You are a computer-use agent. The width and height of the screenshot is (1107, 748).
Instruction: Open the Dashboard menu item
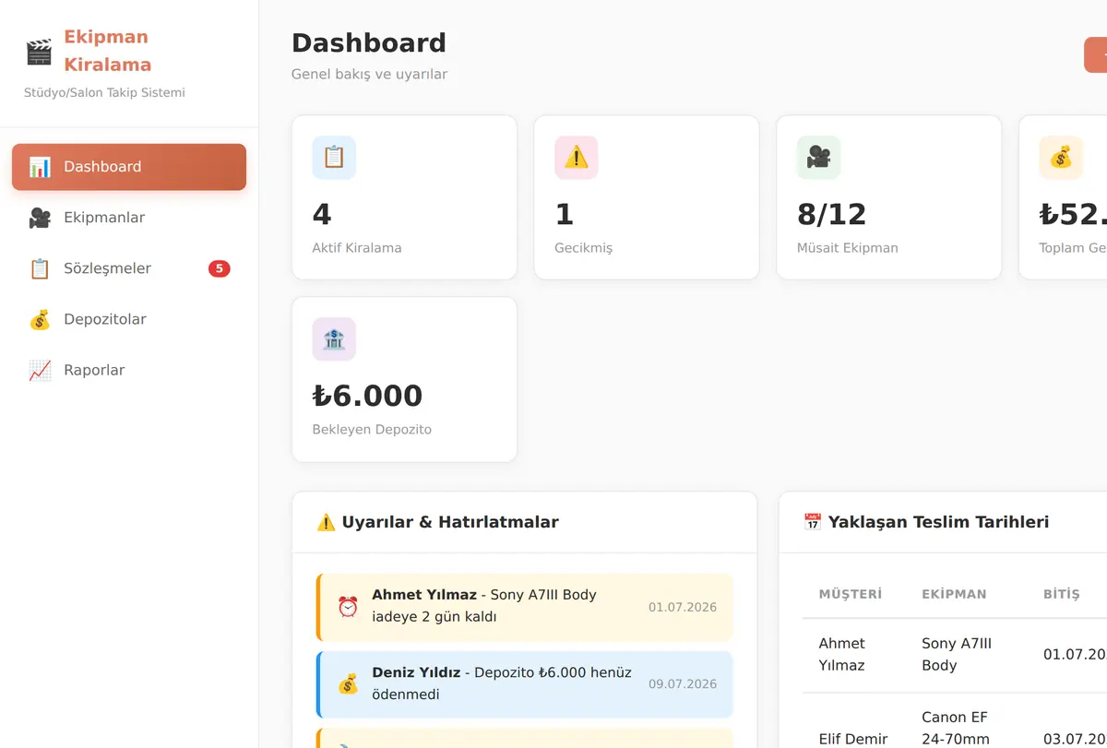129,167
